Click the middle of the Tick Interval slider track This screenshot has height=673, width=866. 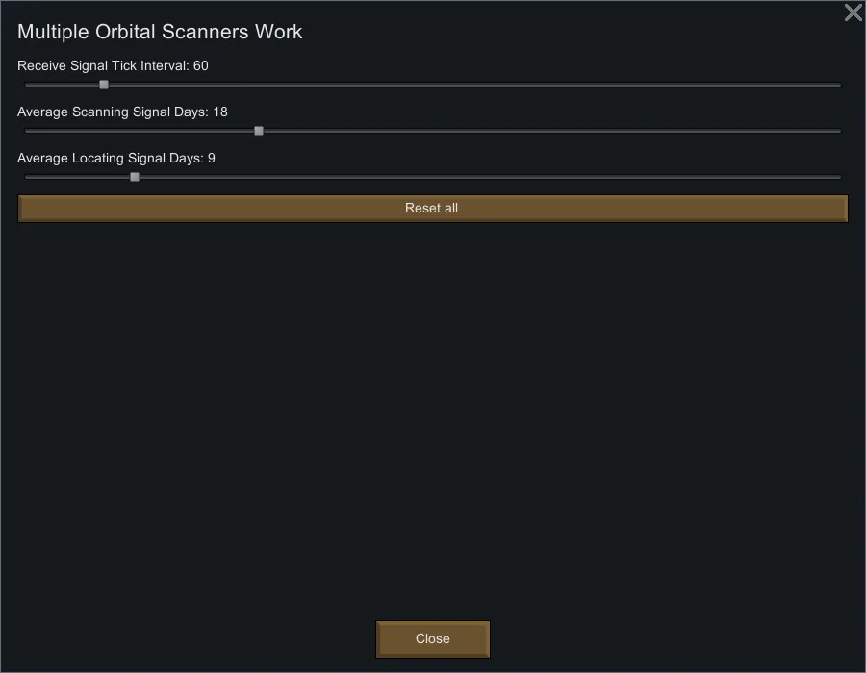tap(433, 85)
